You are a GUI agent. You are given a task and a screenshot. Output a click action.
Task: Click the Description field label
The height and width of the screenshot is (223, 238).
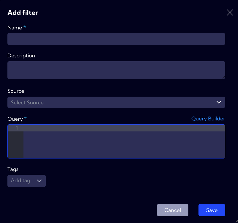[21, 56]
